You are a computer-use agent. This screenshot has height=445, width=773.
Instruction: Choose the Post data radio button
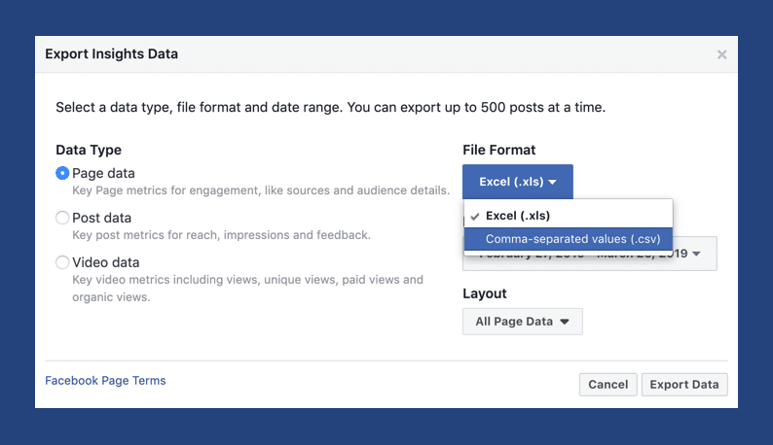(62, 218)
